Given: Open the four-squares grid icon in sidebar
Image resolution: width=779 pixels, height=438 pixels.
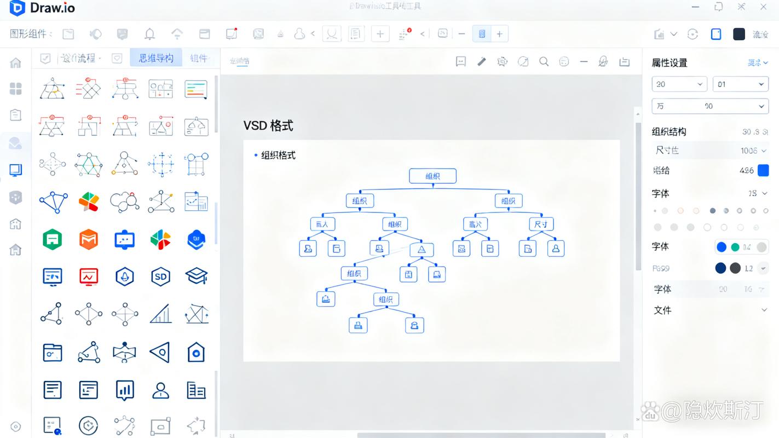Looking at the screenshot, I should tap(16, 89).
